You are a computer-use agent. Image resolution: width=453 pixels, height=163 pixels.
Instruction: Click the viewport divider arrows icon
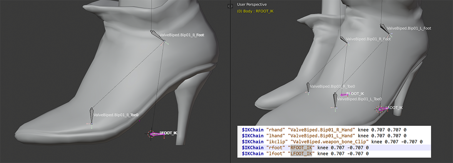[230, 6]
